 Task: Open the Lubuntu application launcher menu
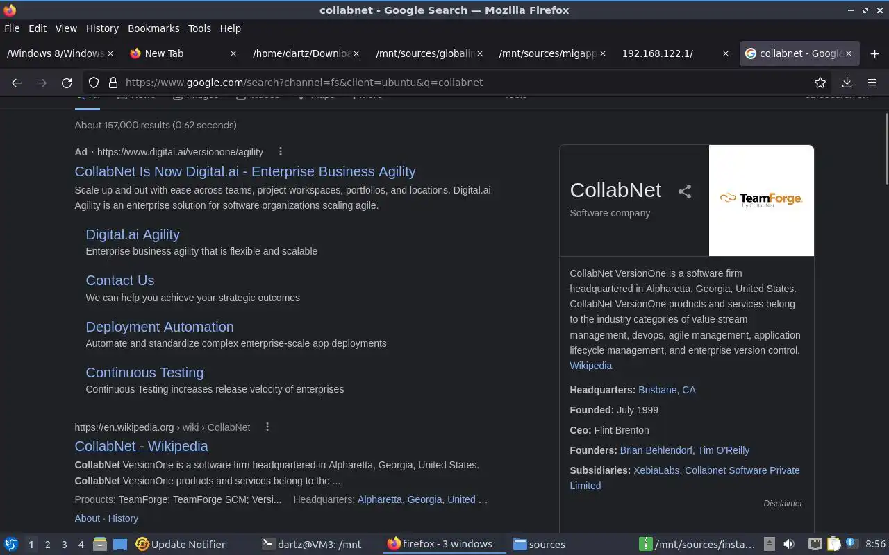[x=11, y=545]
